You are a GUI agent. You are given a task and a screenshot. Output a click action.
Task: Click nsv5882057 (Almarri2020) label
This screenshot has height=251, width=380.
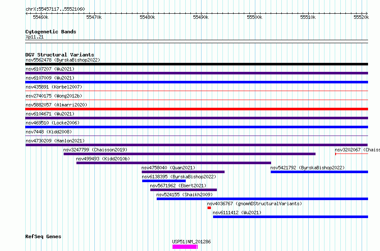tap(56, 105)
